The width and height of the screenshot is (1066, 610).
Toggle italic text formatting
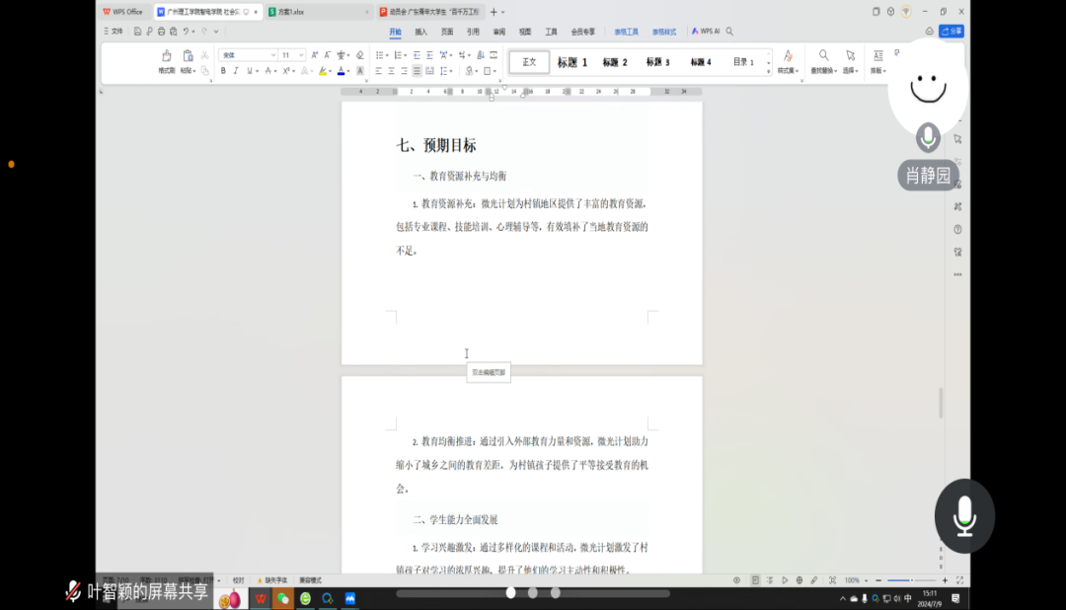click(x=236, y=71)
